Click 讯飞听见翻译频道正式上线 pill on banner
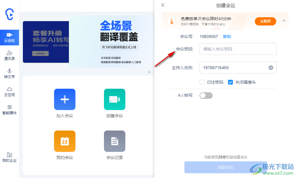 tap(119, 47)
